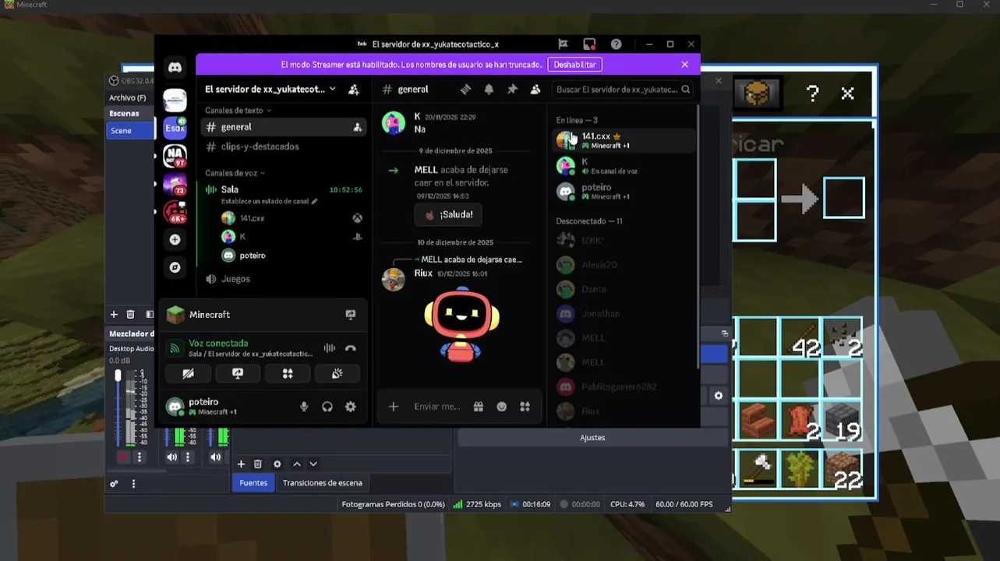Dismiss Streamer mode banner X

(684, 65)
